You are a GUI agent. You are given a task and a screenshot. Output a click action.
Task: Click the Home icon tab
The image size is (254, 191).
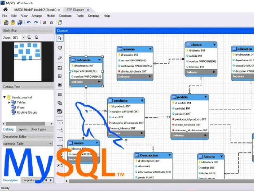coord(5,10)
